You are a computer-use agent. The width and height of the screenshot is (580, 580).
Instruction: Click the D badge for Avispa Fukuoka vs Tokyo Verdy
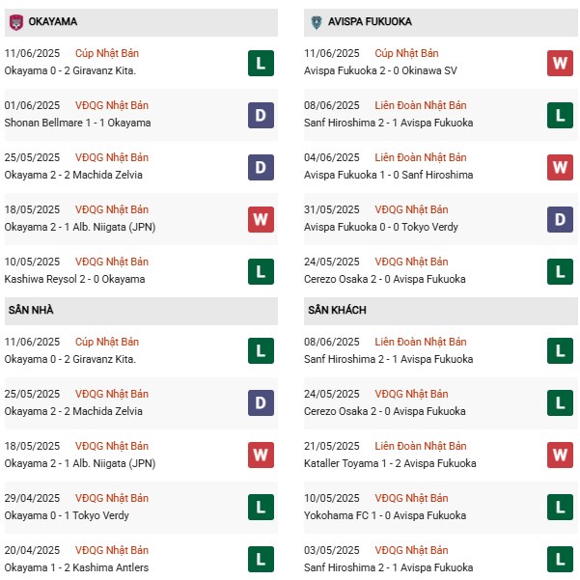[x=560, y=219]
